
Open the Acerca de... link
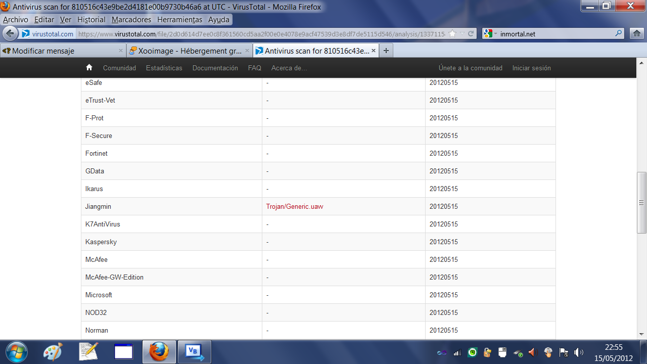[x=289, y=68]
